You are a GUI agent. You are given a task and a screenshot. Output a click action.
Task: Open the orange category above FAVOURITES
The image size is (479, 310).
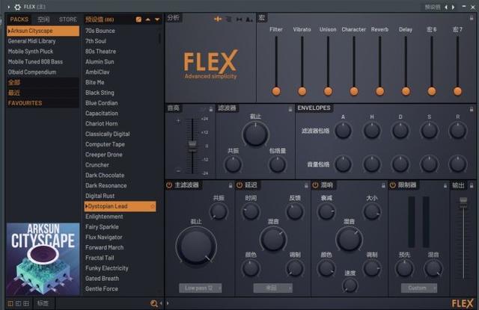(x=43, y=93)
